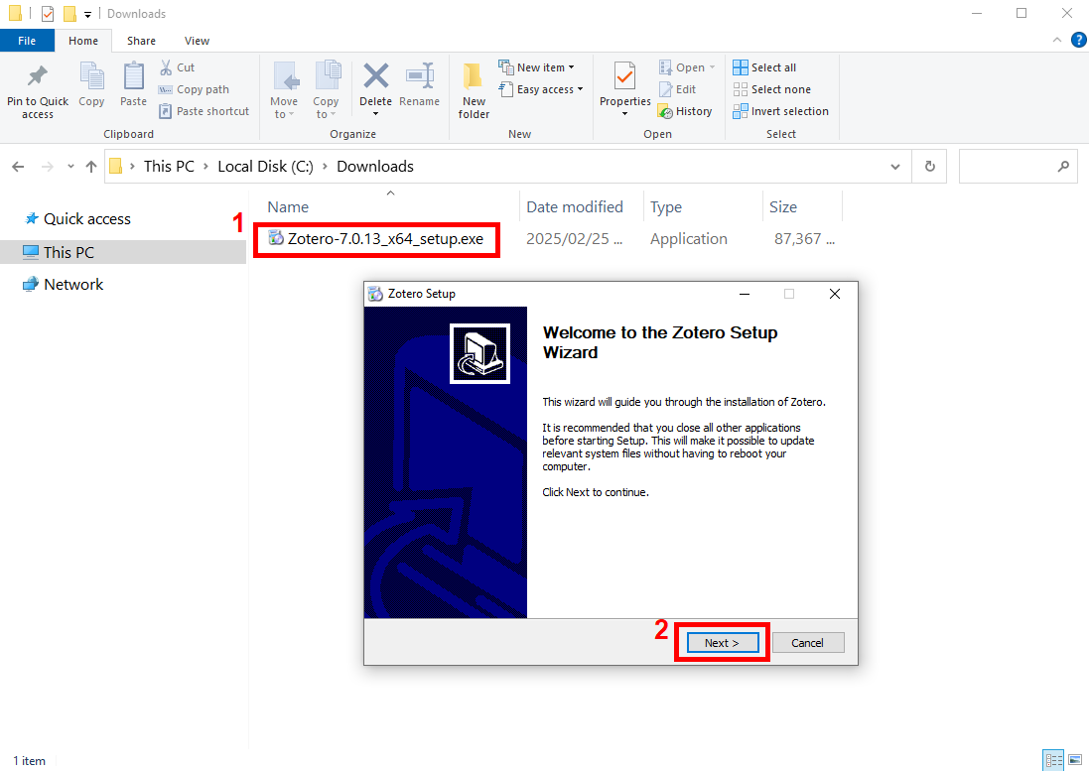
Task: Switch to the View ribbon tab
Action: [x=197, y=41]
